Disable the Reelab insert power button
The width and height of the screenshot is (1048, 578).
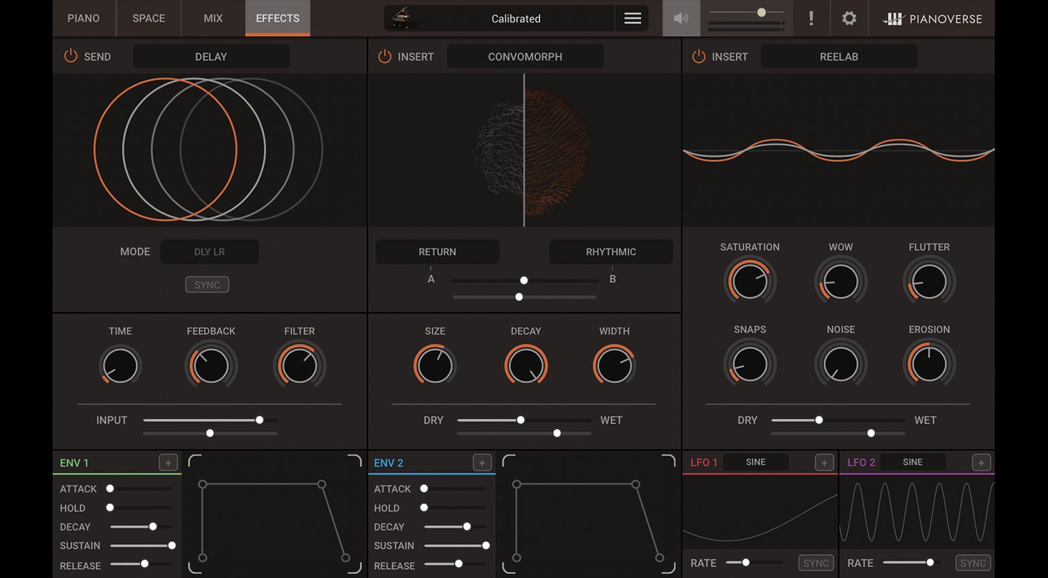(x=698, y=56)
